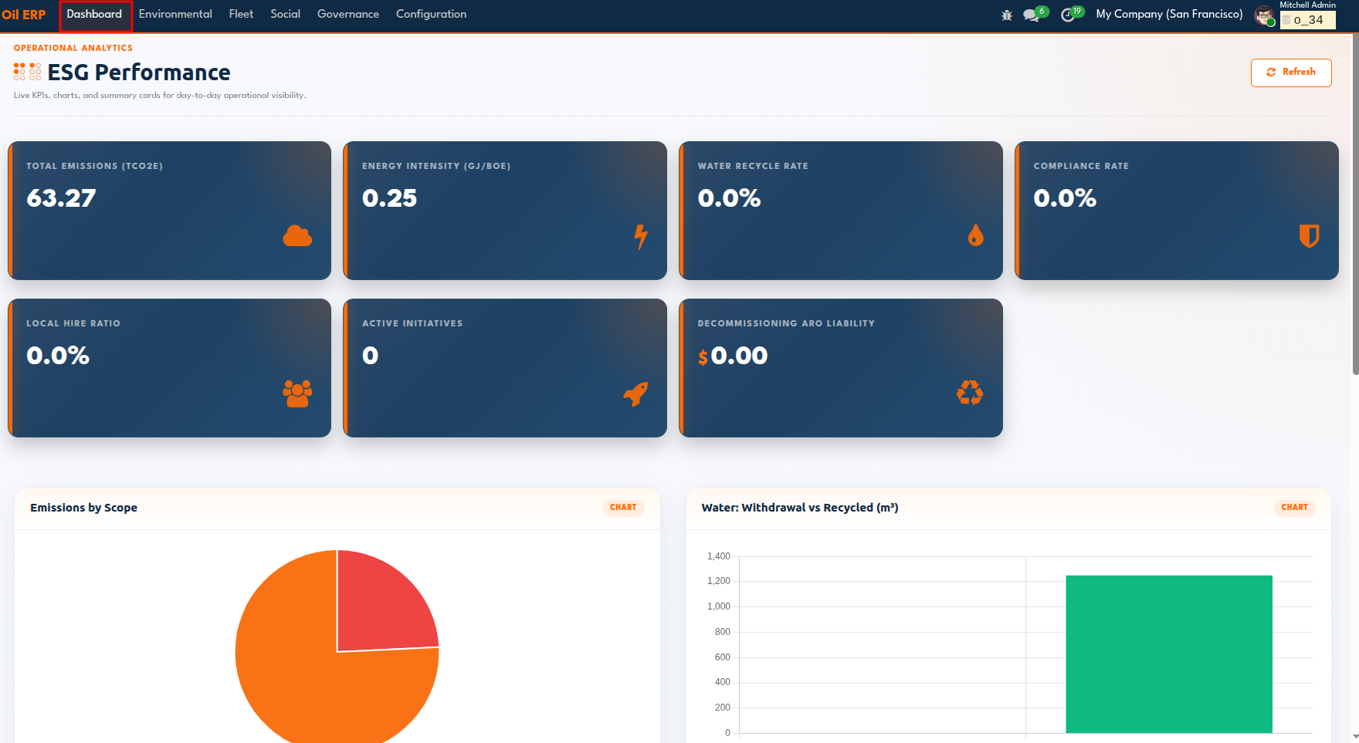Click the dotted grid icon beside ESG Performance
1359x743 pixels.
[x=27, y=72]
